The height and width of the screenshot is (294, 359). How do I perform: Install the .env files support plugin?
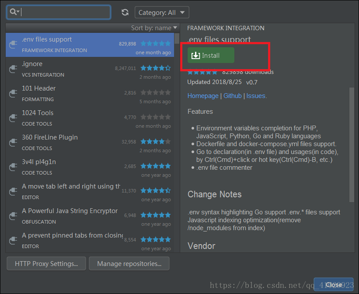point(211,56)
